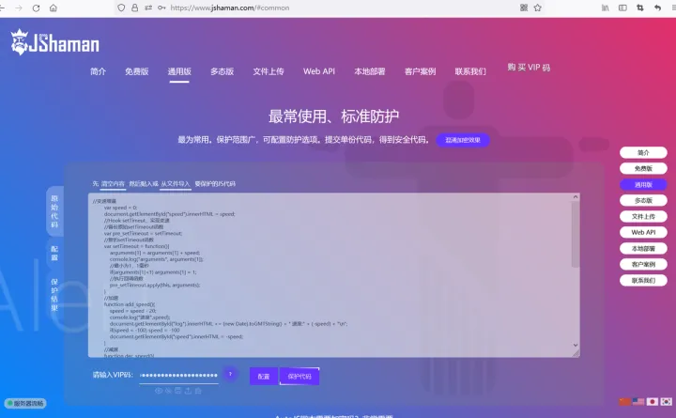Select the 配置 side tab
The image size is (676, 418).
tap(54, 254)
